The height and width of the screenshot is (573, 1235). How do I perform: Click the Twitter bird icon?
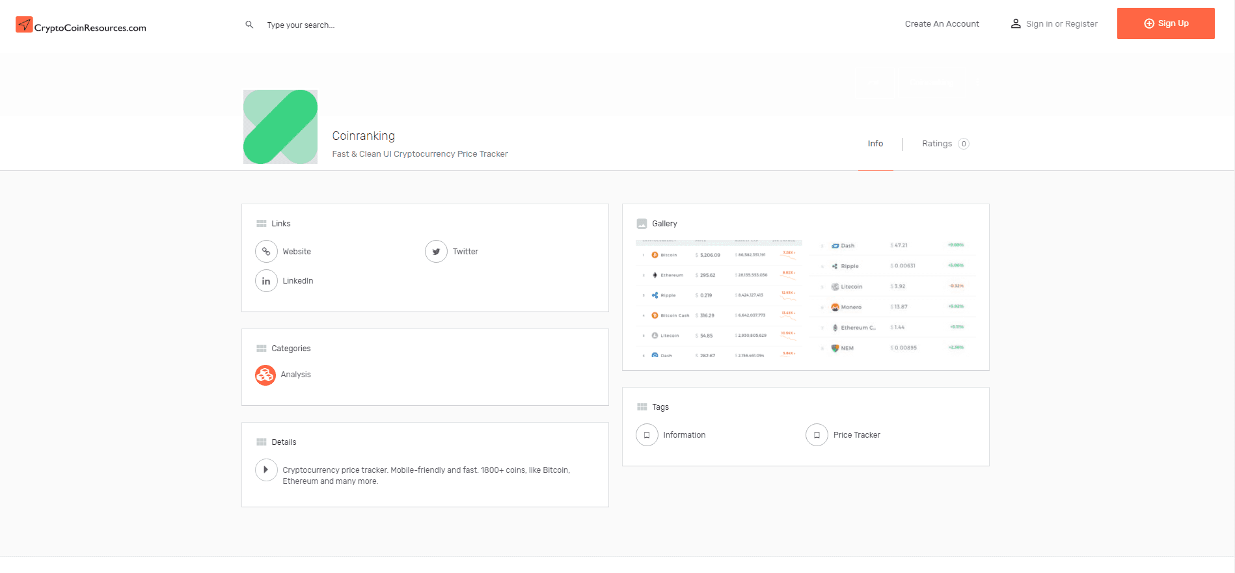[436, 252]
